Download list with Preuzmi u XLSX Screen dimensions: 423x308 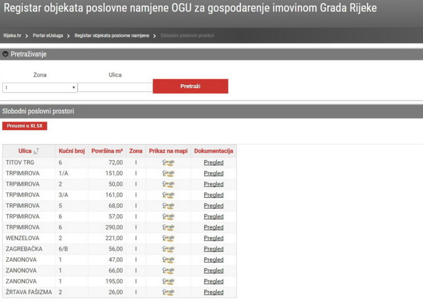coord(24,126)
